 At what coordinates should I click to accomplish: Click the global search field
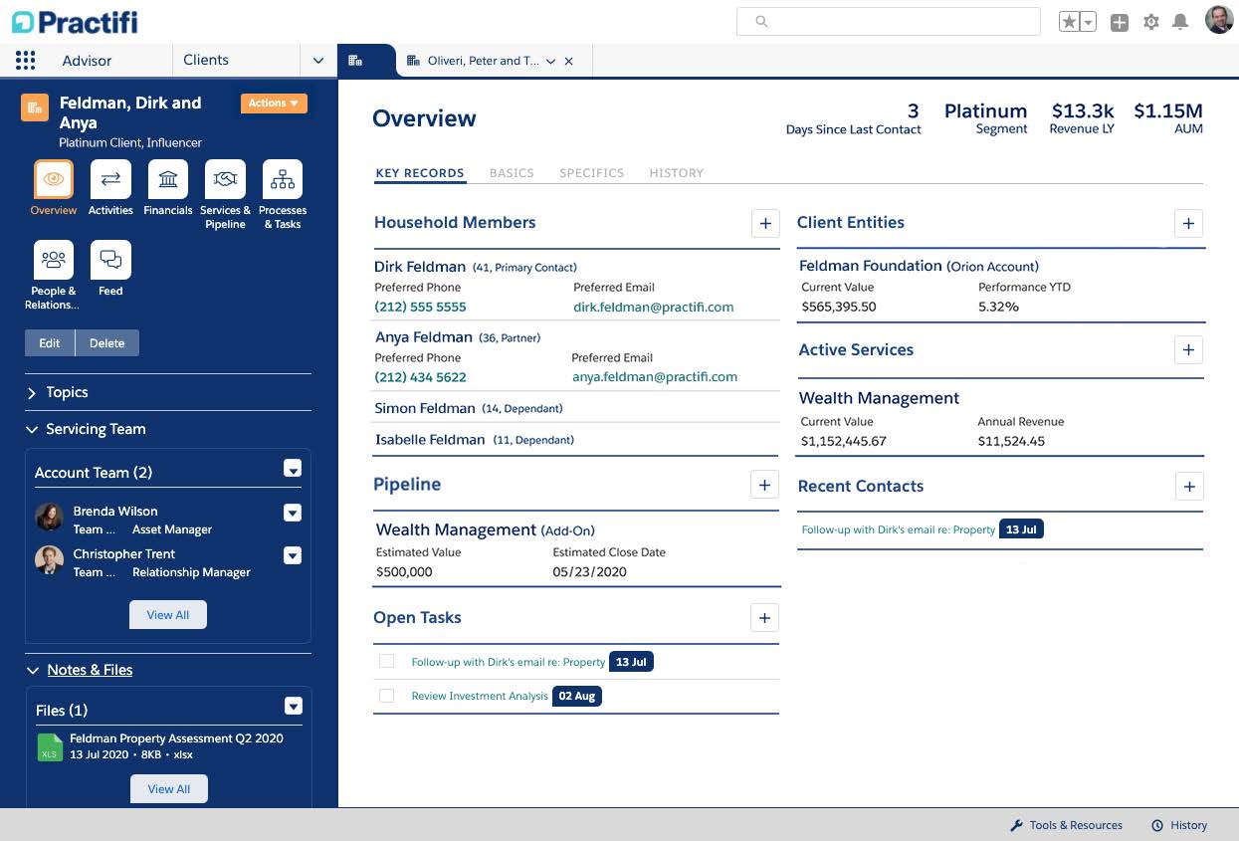pyautogui.click(x=888, y=21)
